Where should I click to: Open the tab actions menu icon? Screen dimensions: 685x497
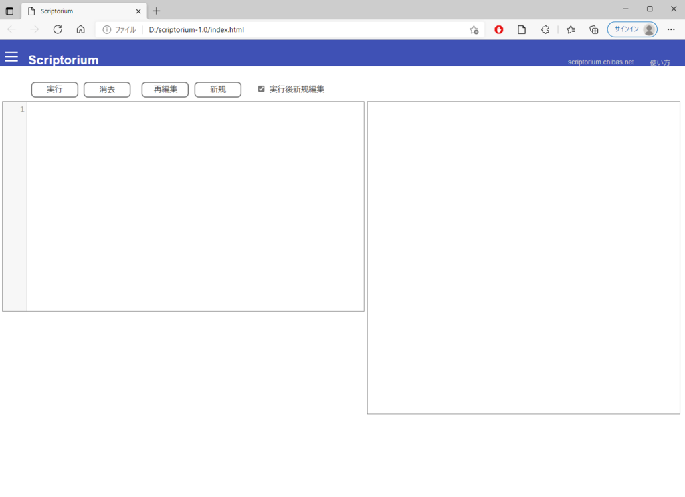point(9,11)
